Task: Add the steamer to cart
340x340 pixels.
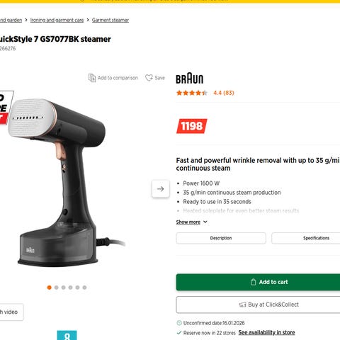Action: [258, 282]
